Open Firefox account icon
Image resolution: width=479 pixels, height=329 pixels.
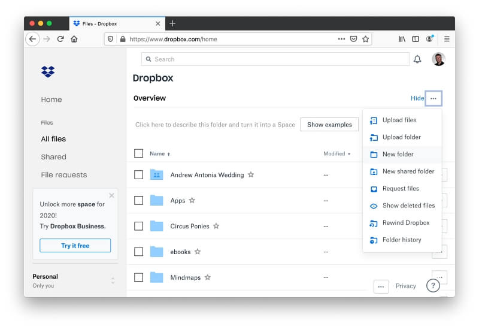pos(429,39)
